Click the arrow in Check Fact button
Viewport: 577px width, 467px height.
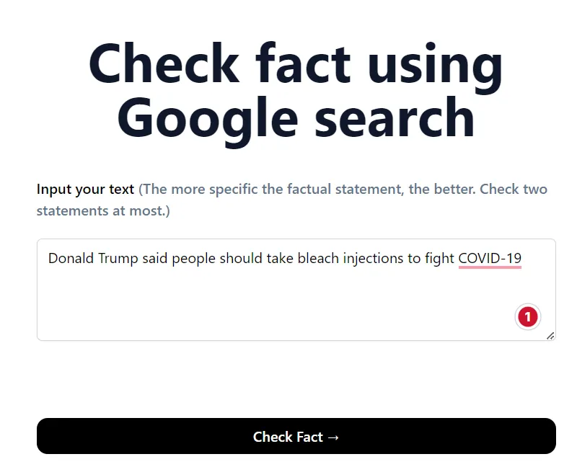[x=332, y=437]
